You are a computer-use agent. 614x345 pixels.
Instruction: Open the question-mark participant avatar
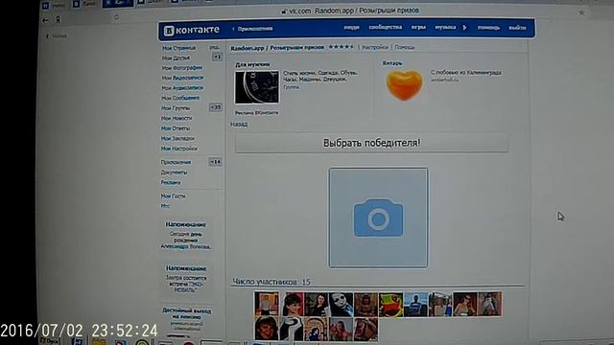(292, 329)
